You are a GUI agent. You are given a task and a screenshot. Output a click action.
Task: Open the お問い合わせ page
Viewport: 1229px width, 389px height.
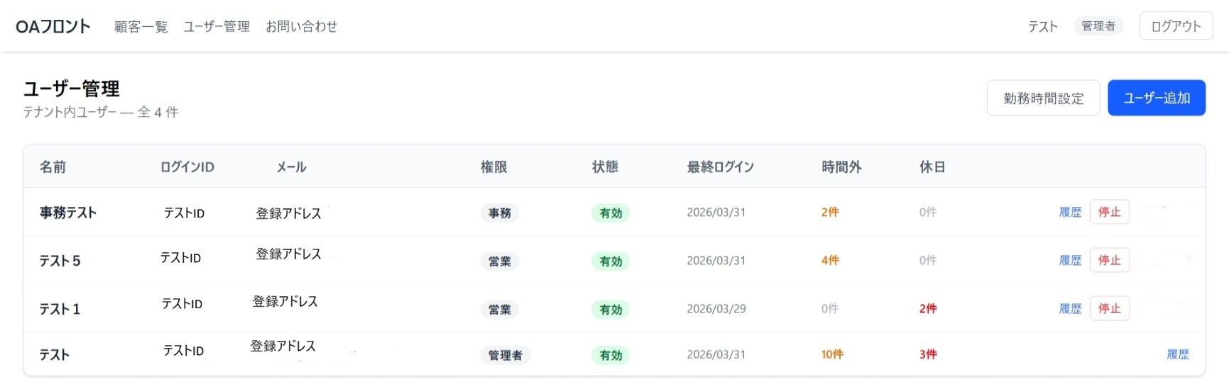(x=301, y=27)
